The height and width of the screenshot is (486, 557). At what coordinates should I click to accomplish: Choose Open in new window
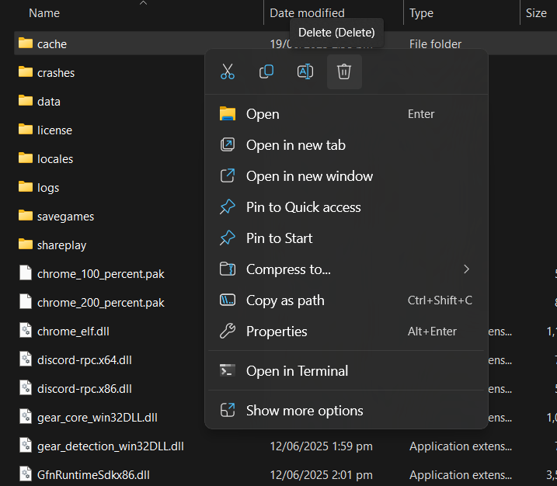pyautogui.click(x=309, y=176)
